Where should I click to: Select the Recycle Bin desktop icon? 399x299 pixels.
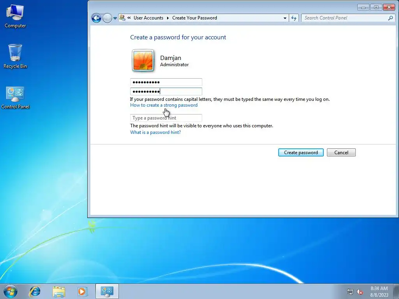[15, 56]
